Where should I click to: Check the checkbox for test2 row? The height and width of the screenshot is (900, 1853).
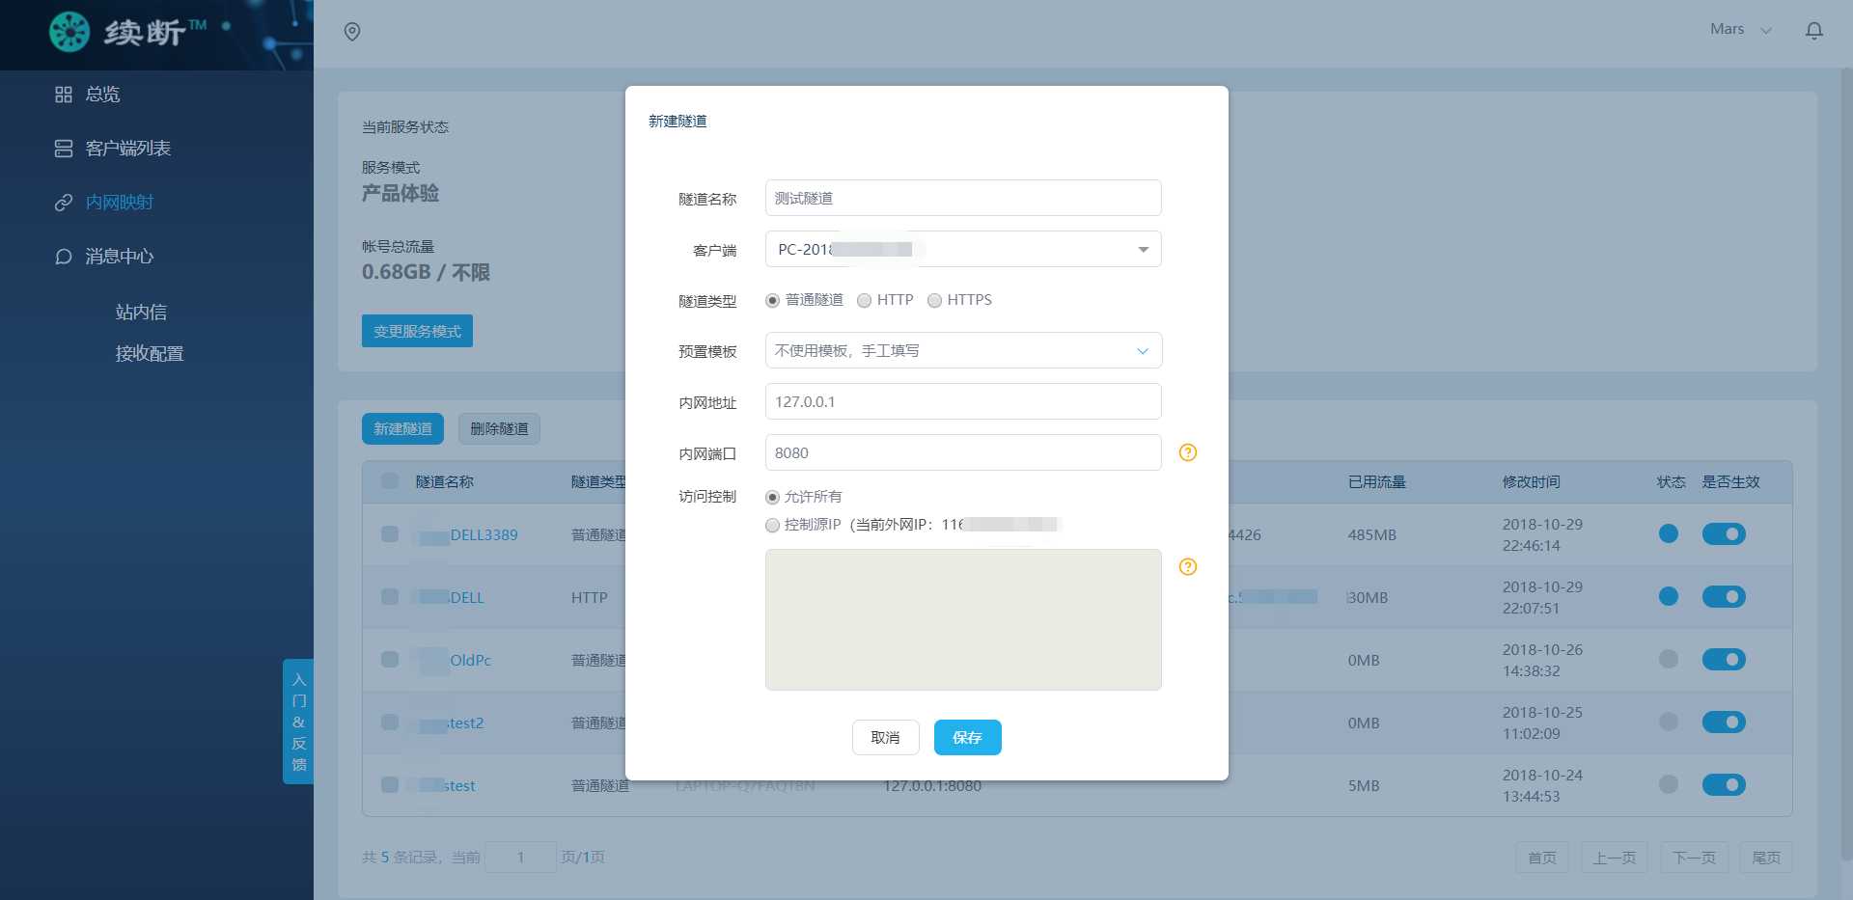coord(390,722)
